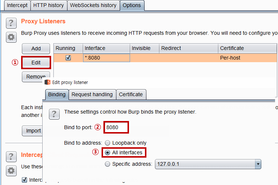
Task: Toggle the Intercept rule checkbox at bottom
Action: coord(24,180)
